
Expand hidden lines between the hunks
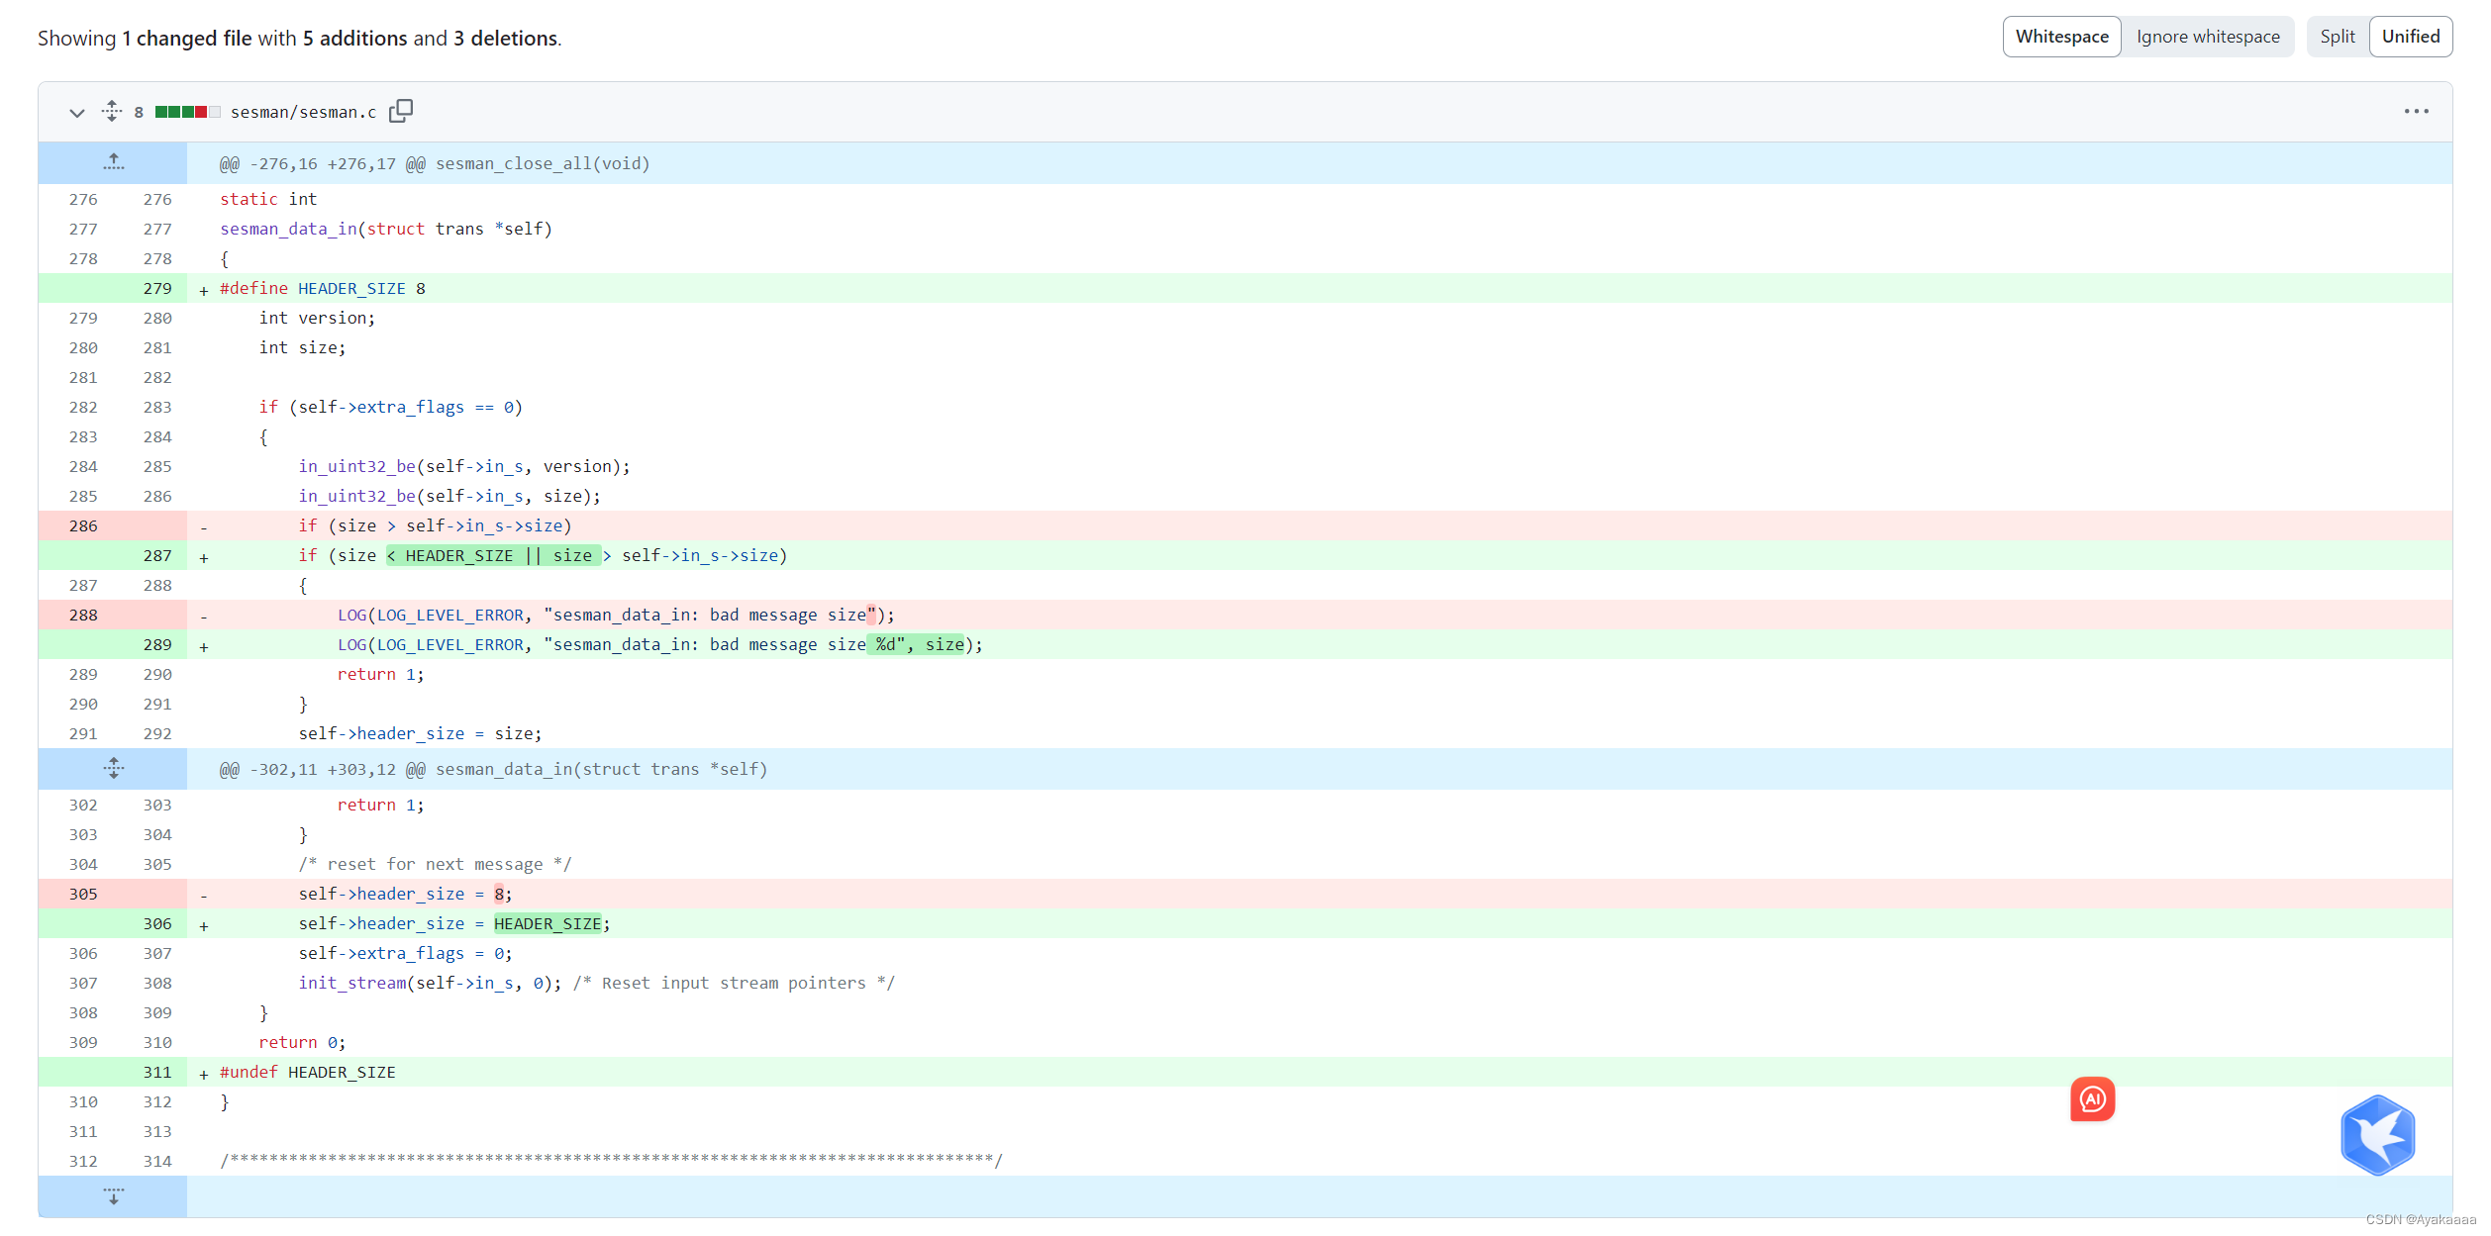[113, 768]
